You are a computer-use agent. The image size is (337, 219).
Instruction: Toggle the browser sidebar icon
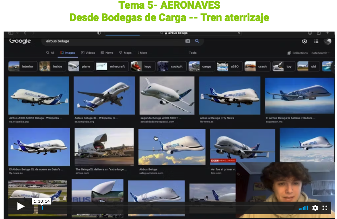[x=11, y=33]
